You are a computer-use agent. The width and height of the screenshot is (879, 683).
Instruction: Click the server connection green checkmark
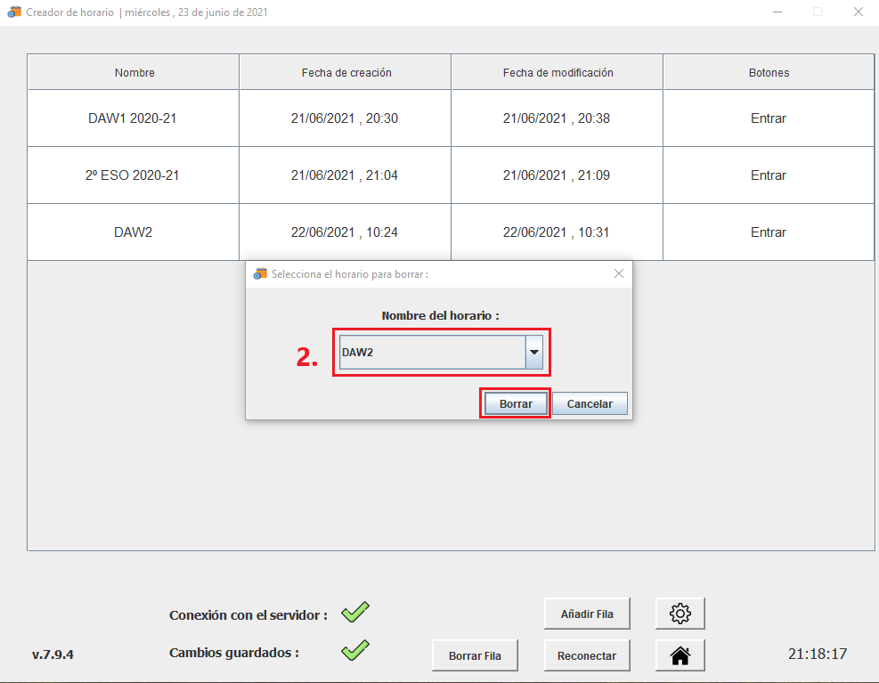(x=355, y=613)
